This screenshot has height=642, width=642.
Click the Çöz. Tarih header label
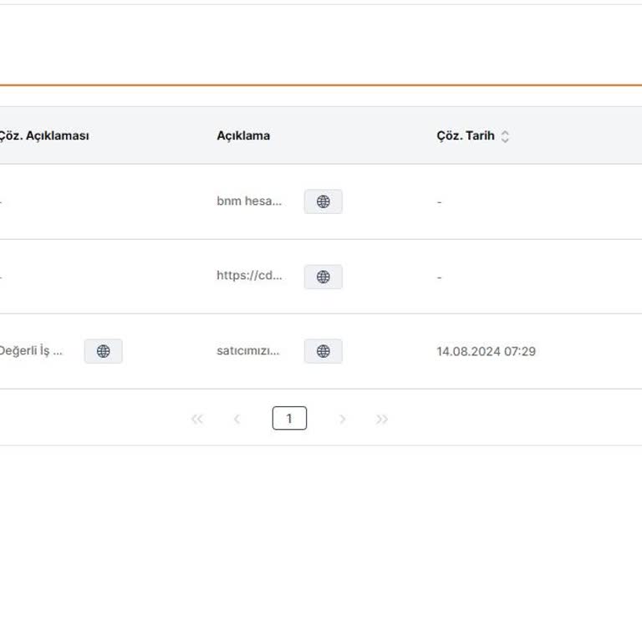coord(465,135)
